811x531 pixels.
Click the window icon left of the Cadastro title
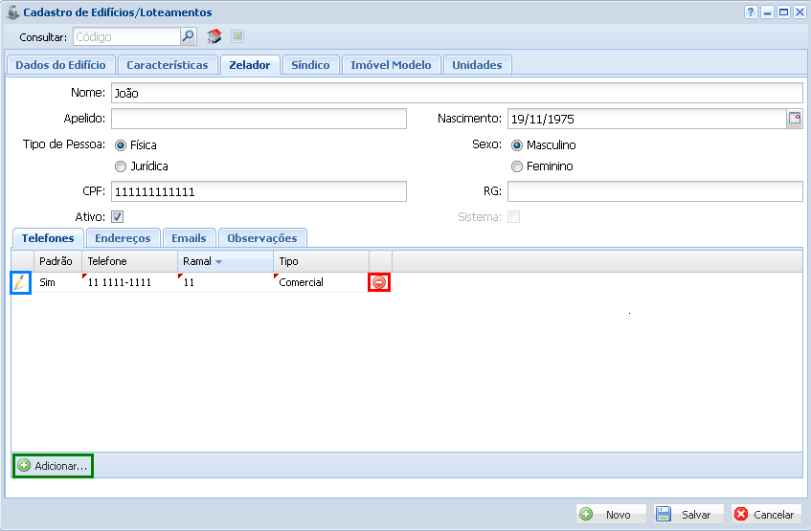(12, 12)
